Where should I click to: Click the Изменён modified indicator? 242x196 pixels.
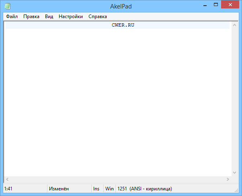(59, 188)
